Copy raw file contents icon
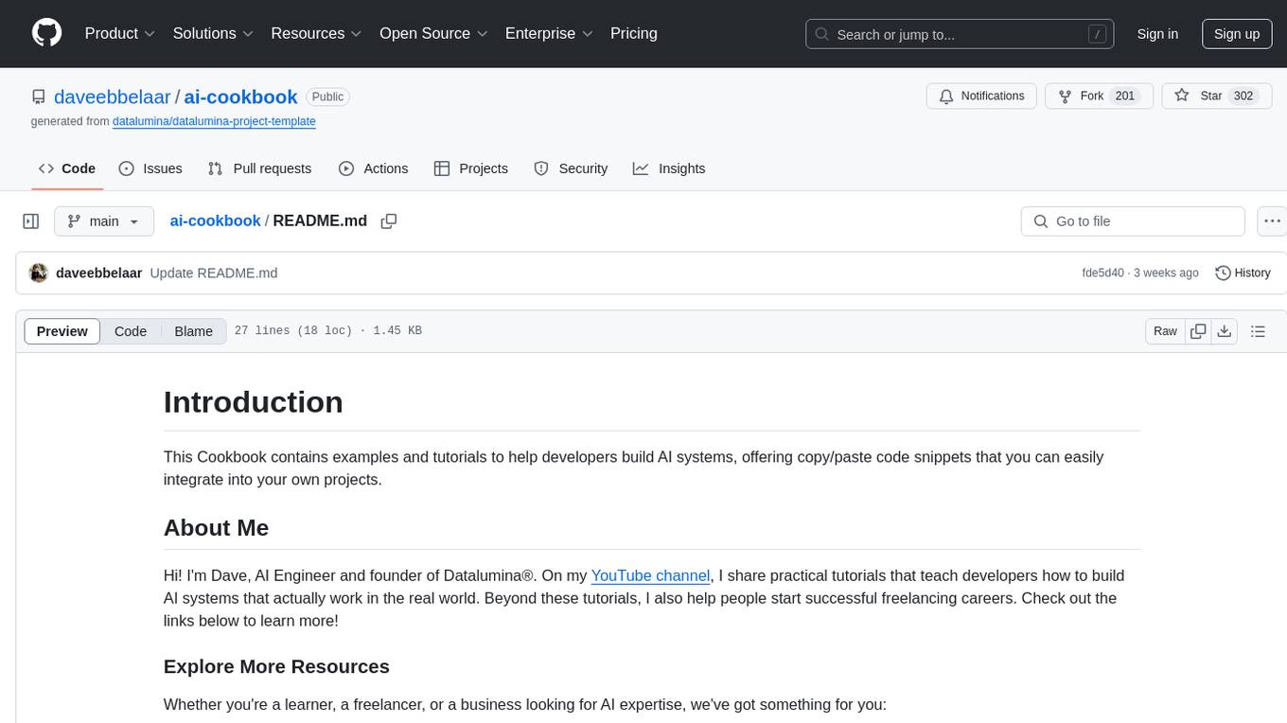Screen dimensions: 1287x723 (x=1198, y=331)
